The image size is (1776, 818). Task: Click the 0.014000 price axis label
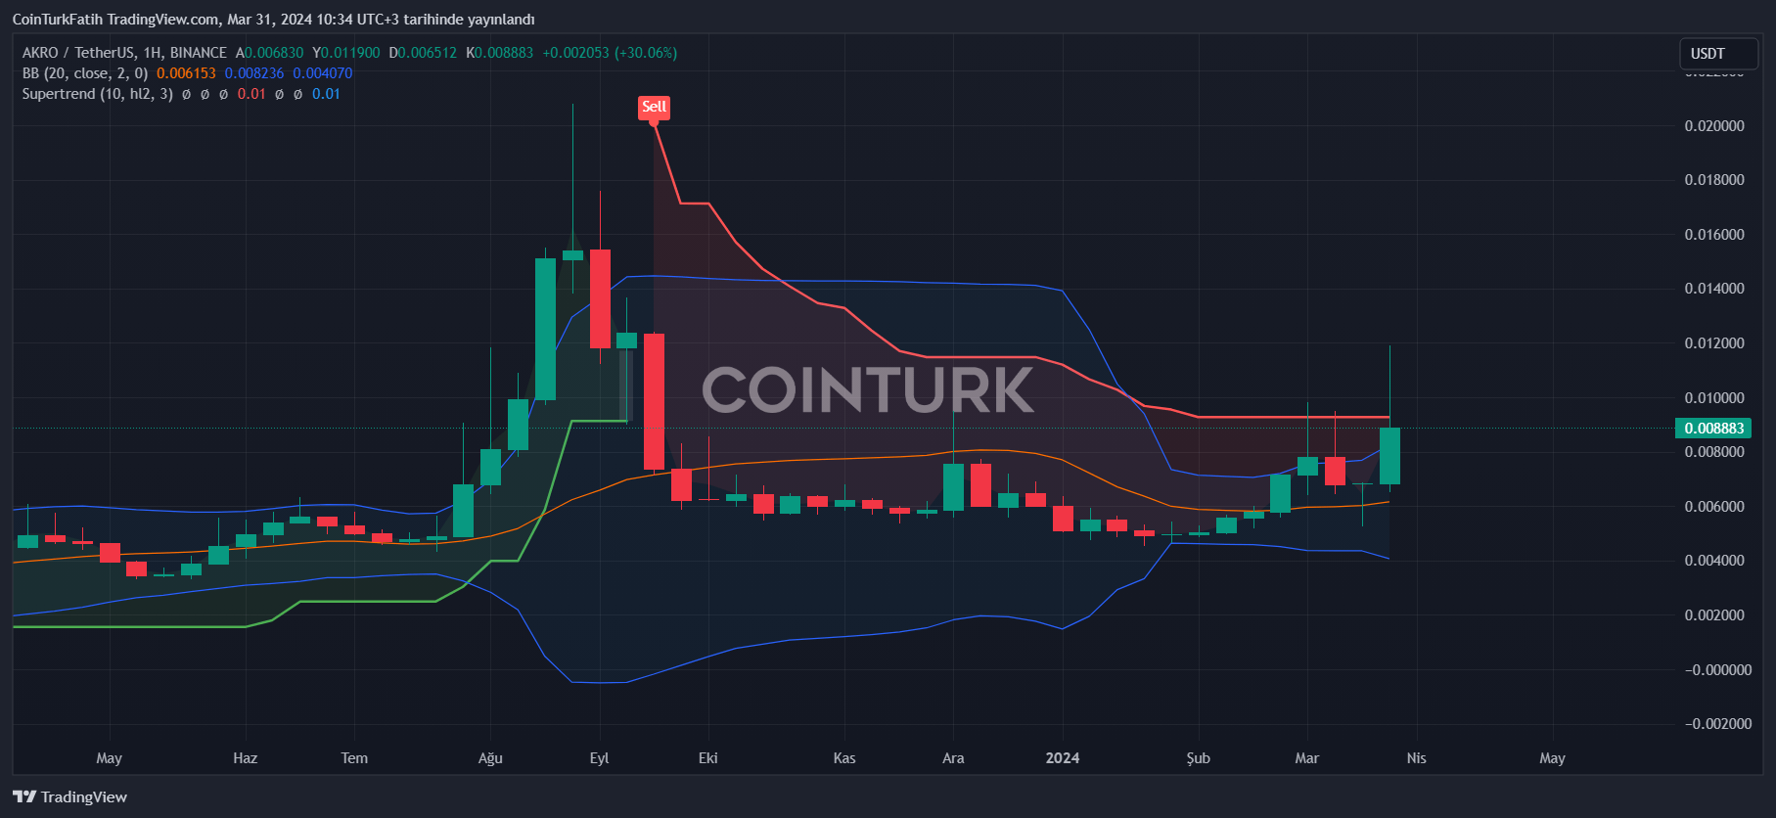pyautogui.click(x=1713, y=289)
